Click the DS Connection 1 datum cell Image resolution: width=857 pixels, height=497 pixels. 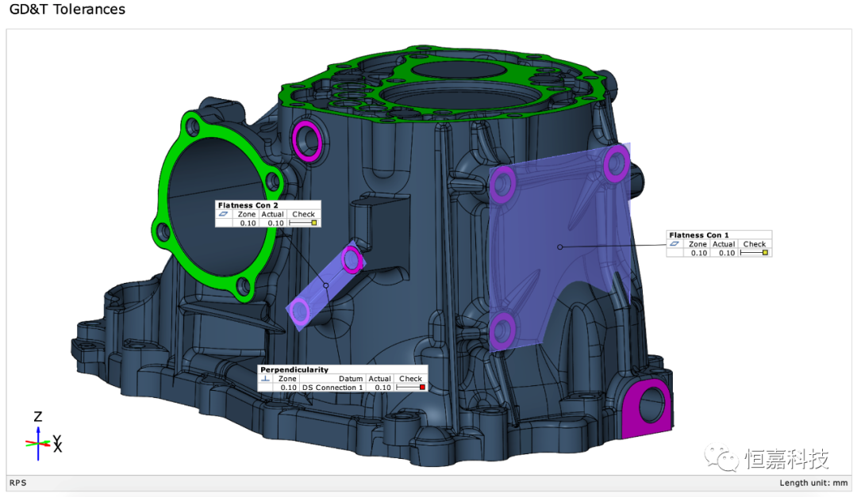[x=332, y=388]
